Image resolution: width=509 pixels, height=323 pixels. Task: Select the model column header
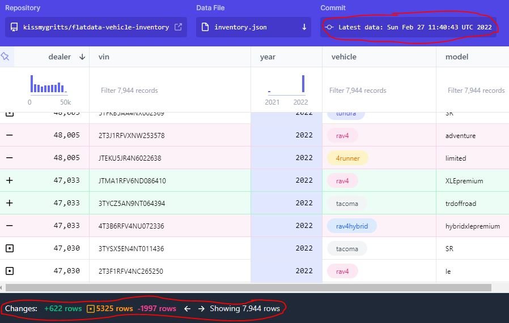click(x=457, y=57)
